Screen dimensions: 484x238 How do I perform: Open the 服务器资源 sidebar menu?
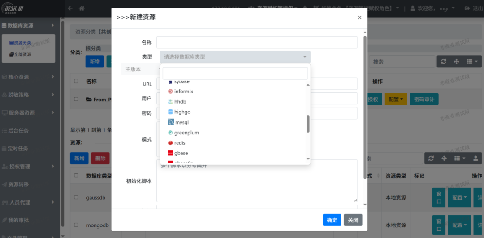28,113
